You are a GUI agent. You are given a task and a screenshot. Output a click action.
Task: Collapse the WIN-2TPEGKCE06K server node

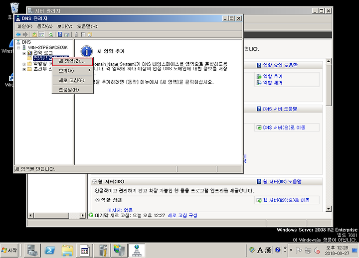pyautogui.click(x=18, y=48)
